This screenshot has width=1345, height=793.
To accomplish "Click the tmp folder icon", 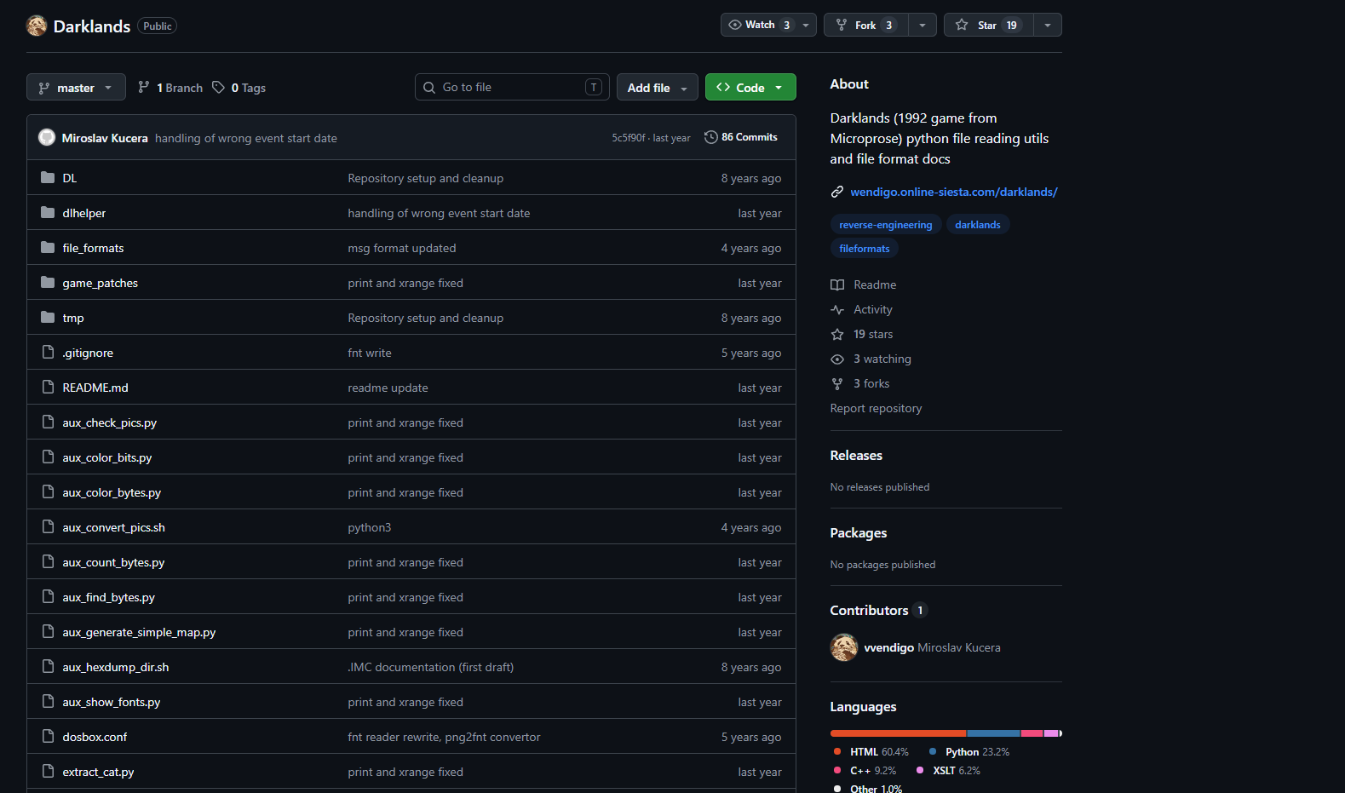I will (48, 317).
